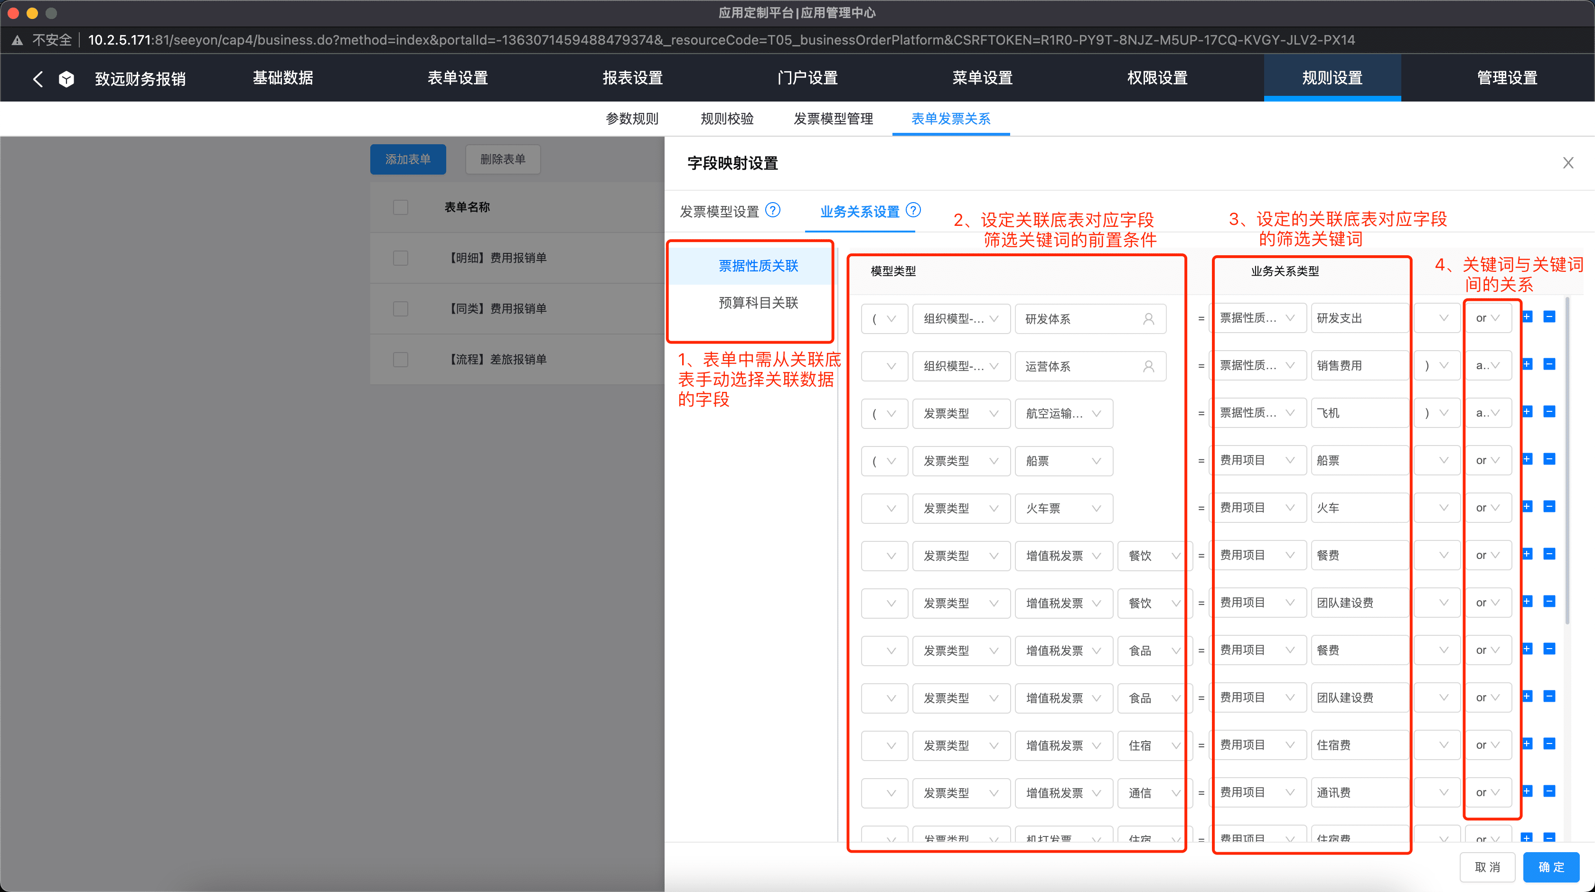The image size is (1595, 892).
Task: Open the 报表设置 menu
Action: pos(633,78)
